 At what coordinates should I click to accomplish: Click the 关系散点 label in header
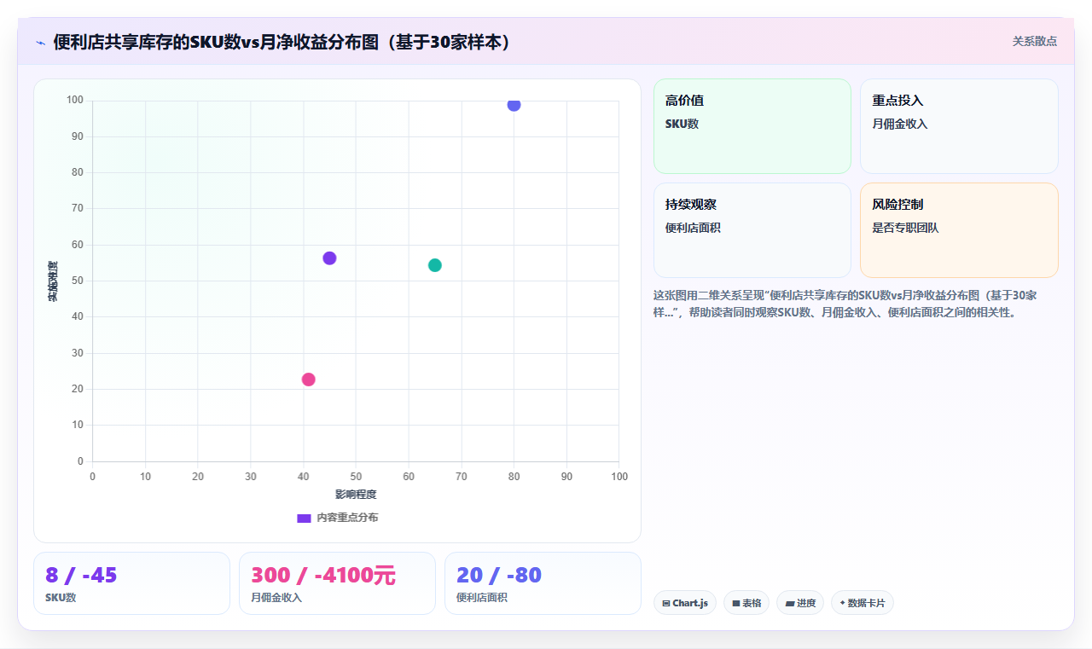[1034, 41]
